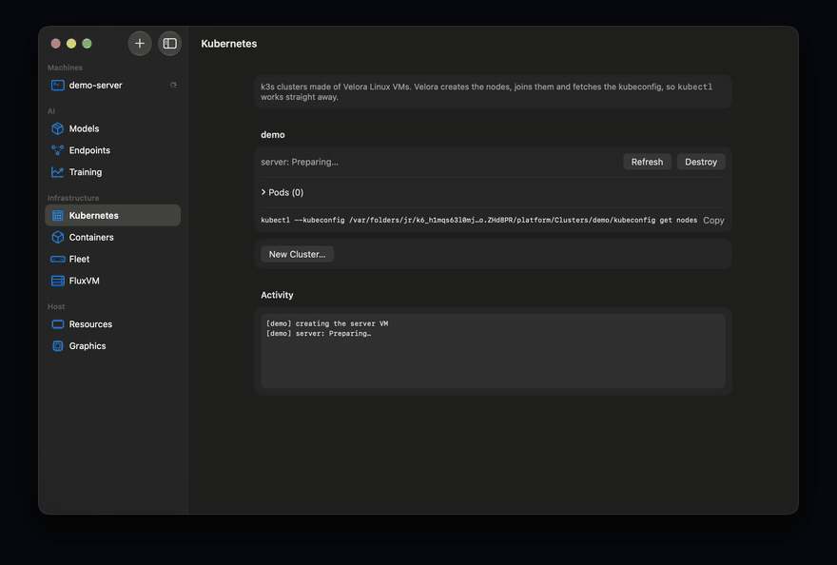837x565 pixels.
Task: Destroy the demo cluster
Action: tap(701, 162)
